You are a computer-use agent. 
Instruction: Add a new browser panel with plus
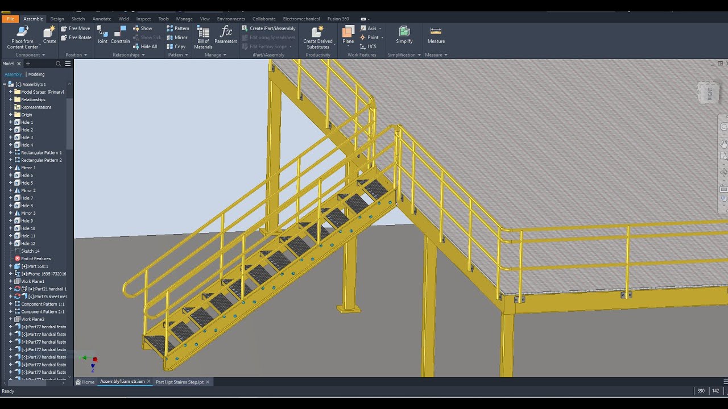pos(28,64)
